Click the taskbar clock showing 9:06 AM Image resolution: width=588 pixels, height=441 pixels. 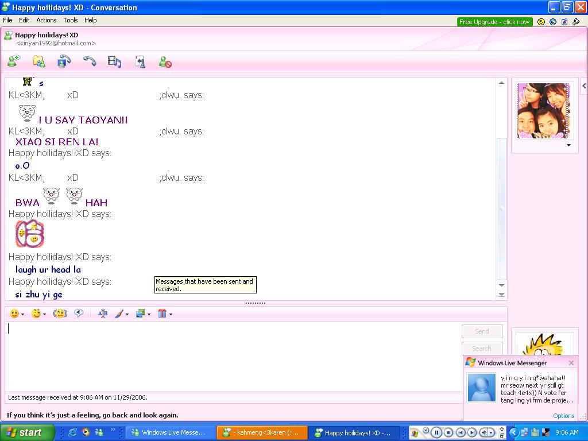point(567,432)
